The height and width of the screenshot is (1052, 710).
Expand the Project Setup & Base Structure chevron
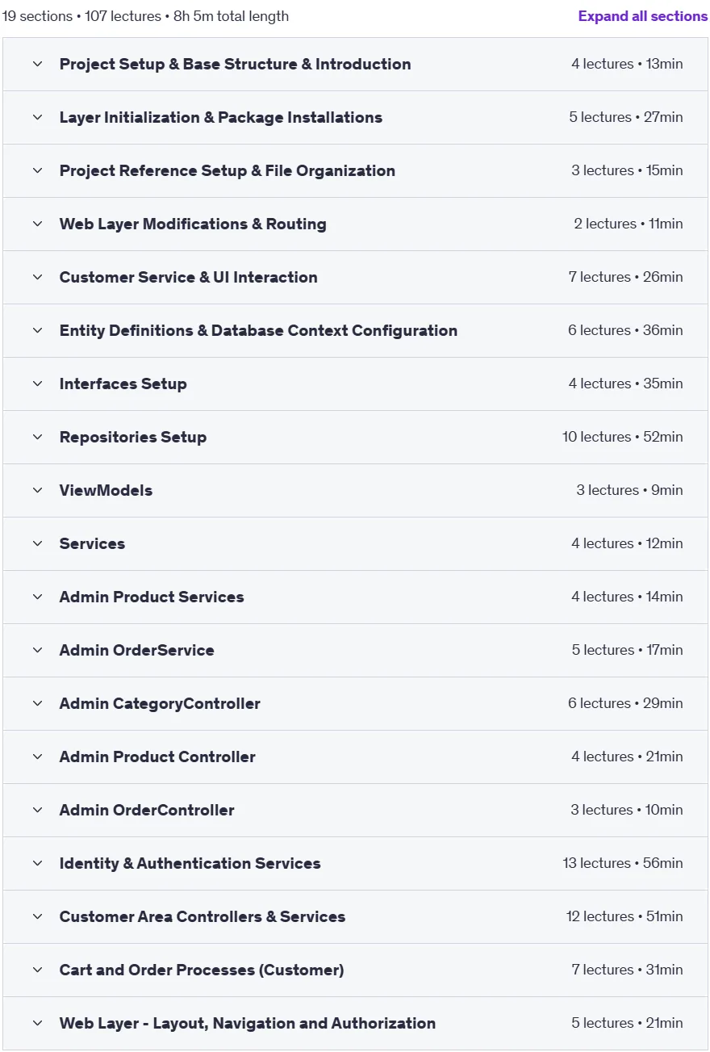(x=37, y=64)
